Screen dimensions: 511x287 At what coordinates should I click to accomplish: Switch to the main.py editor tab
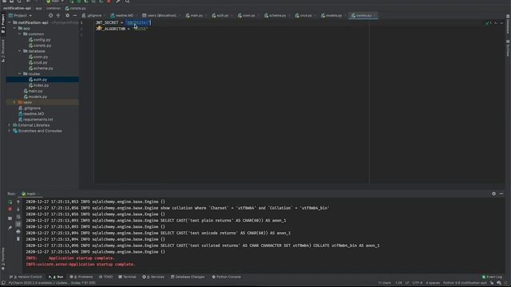(x=195, y=15)
